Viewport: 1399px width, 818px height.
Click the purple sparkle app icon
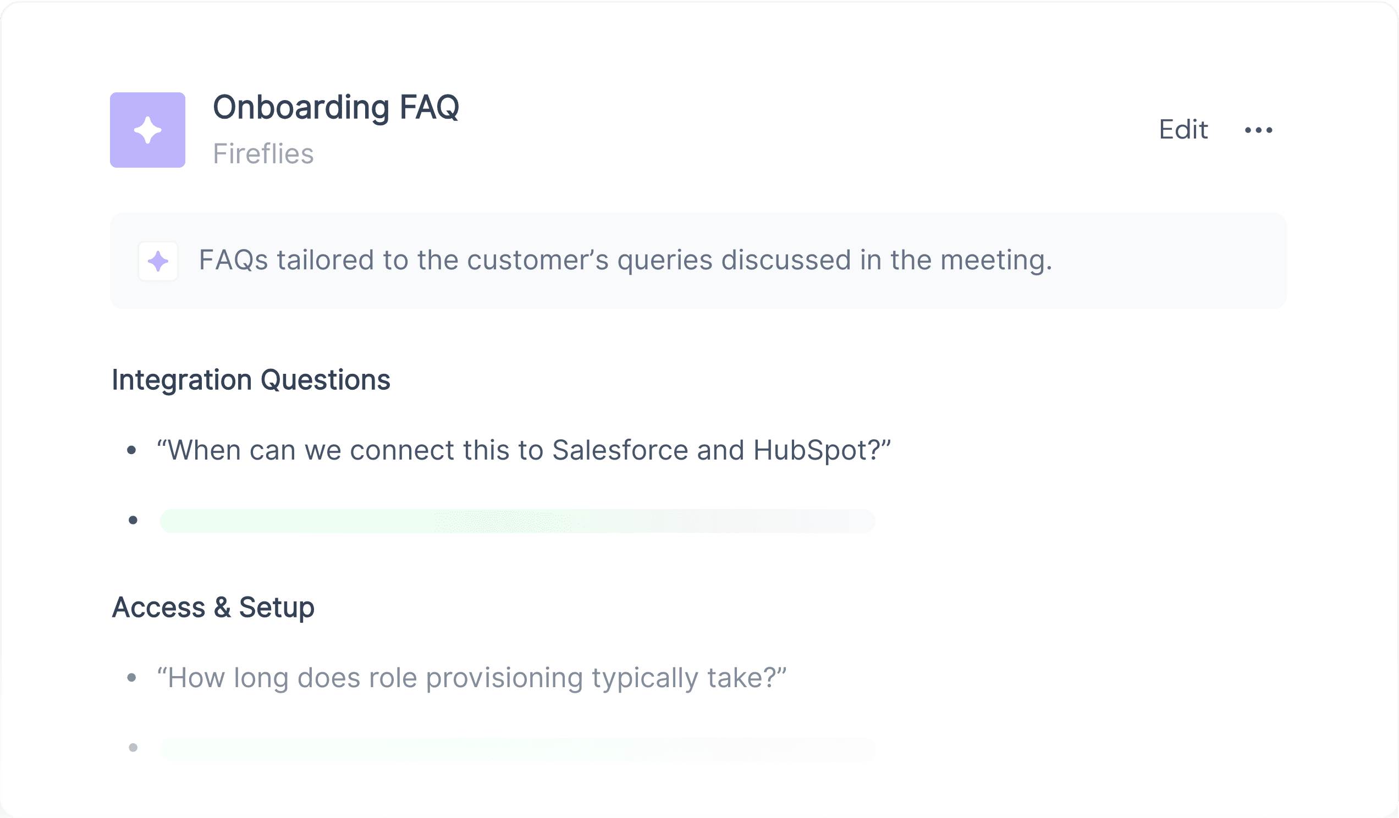click(148, 130)
